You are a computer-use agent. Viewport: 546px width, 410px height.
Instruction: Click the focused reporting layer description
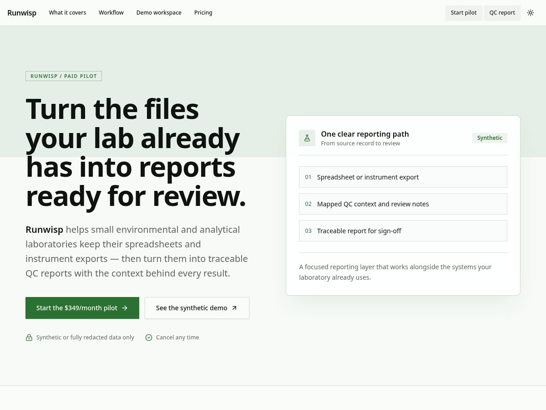pos(395,272)
